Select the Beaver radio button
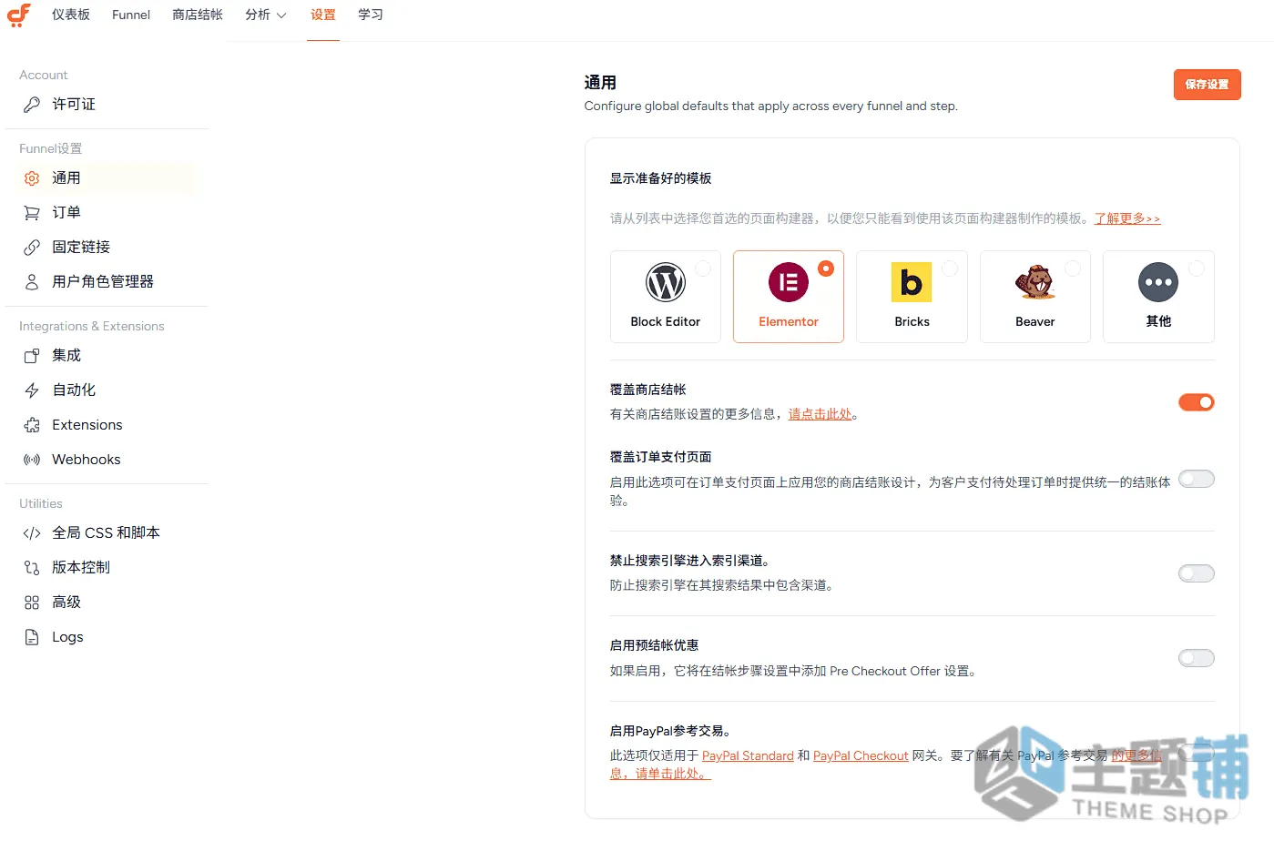The image size is (1274, 851). pyautogui.click(x=1073, y=268)
